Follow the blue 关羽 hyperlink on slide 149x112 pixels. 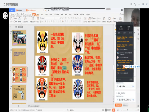[x=64, y=68]
